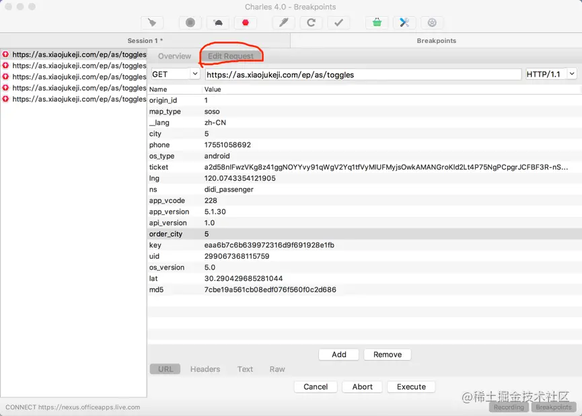The width and height of the screenshot is (582, 416).
Task: Select the highlighted order_city row
Action: click(x=365, y=234)
